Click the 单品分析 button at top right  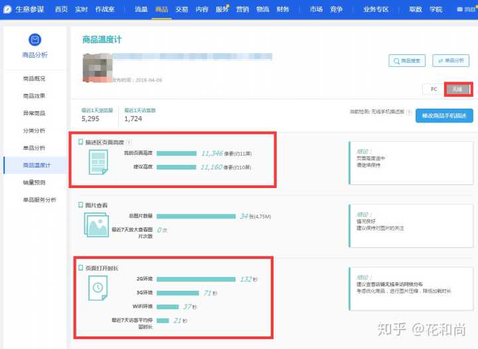click(x=451, y=60)
